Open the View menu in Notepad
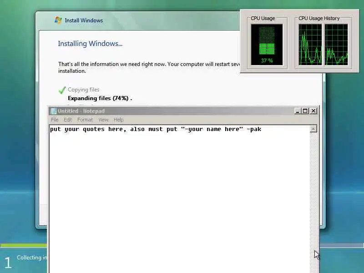The image size is (364, 273). (103, 120)
